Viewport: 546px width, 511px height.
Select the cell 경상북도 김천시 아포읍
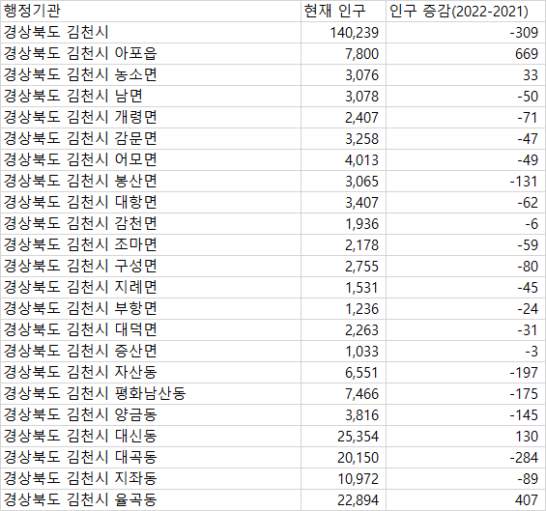point(151,53)
